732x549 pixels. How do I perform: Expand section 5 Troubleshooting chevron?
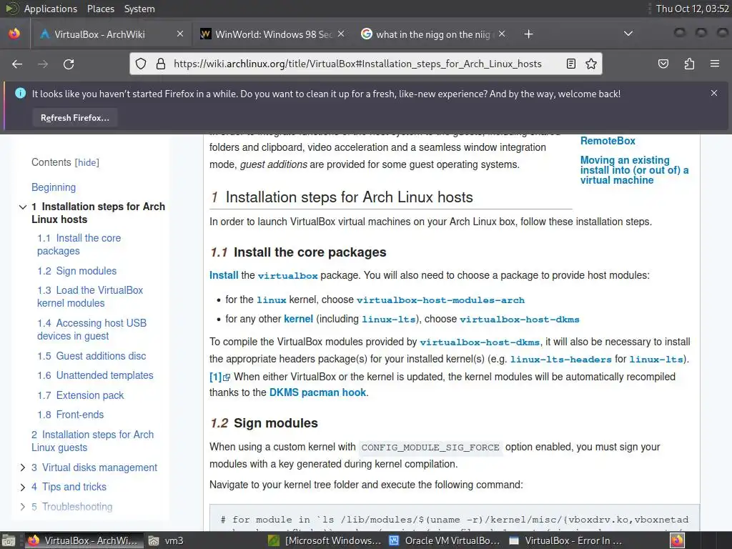[22, 507]
